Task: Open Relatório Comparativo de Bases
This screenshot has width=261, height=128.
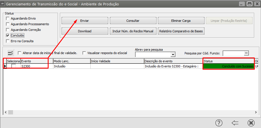Action: [x=181, y=31]
